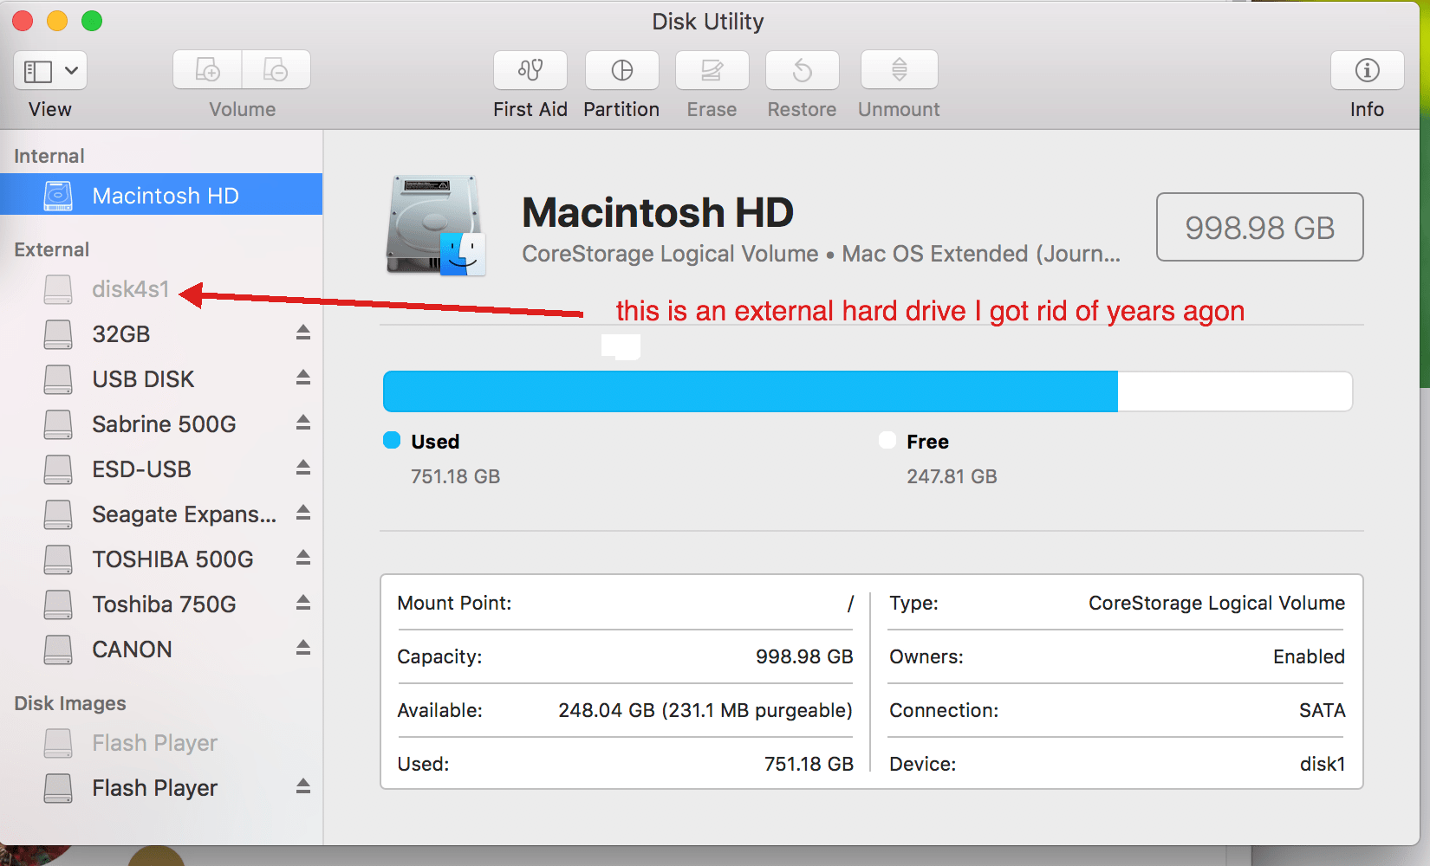Click the Remove Volume icon

tap(276, 70)
